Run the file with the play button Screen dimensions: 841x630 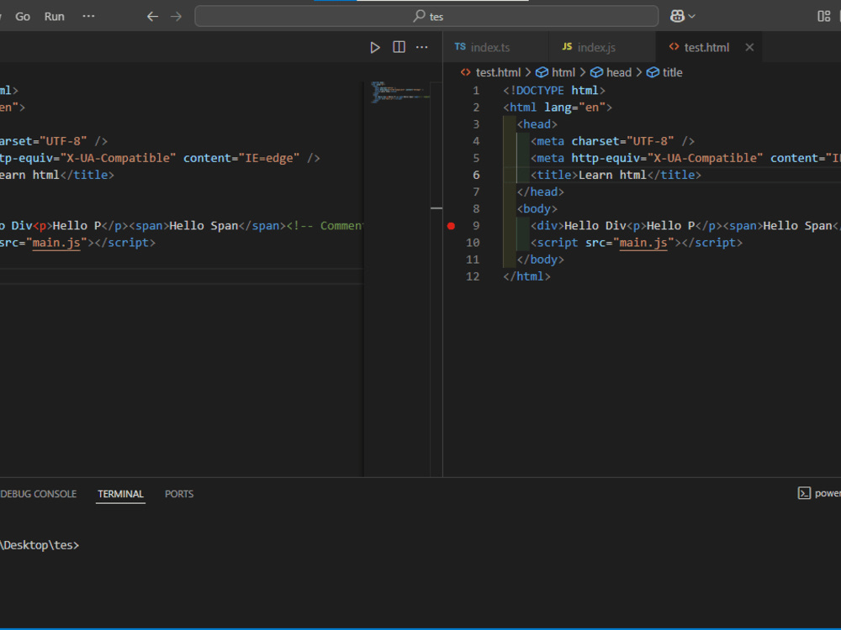click(x=375, y=48)
